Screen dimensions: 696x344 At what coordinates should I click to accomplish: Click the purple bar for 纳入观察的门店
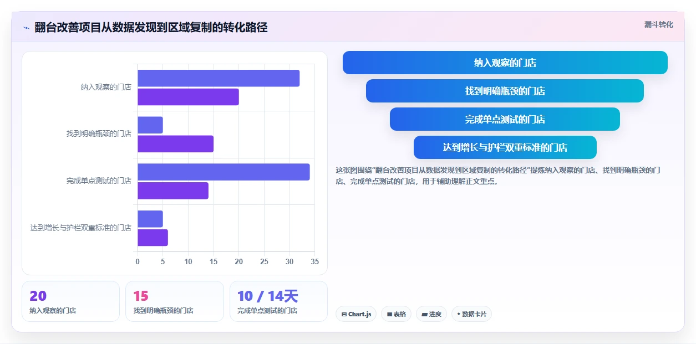tap(188, 97)
